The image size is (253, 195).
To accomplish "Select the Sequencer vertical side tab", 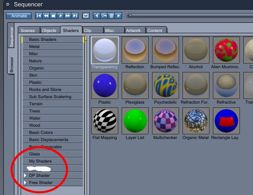I will click(11, 37).
